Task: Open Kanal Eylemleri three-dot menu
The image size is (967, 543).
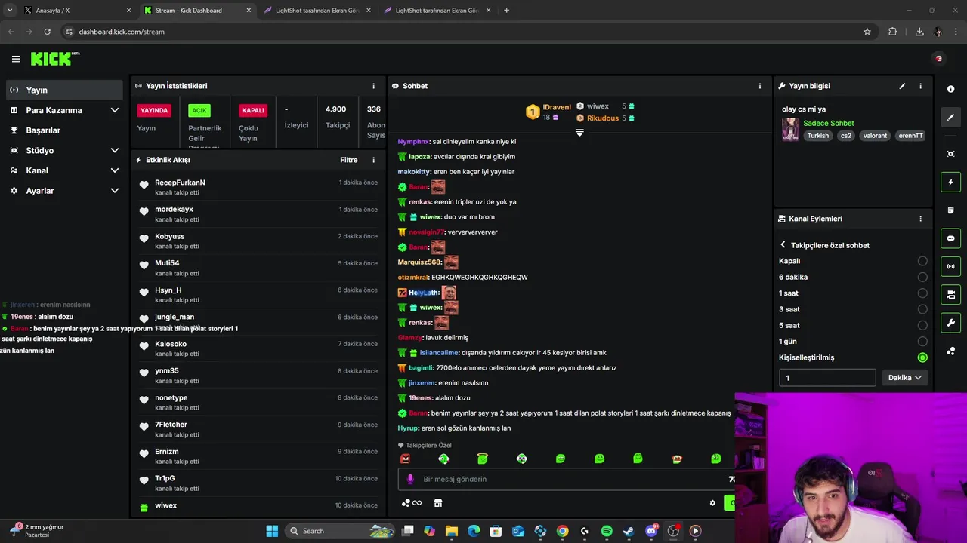Action: [920, 219]
